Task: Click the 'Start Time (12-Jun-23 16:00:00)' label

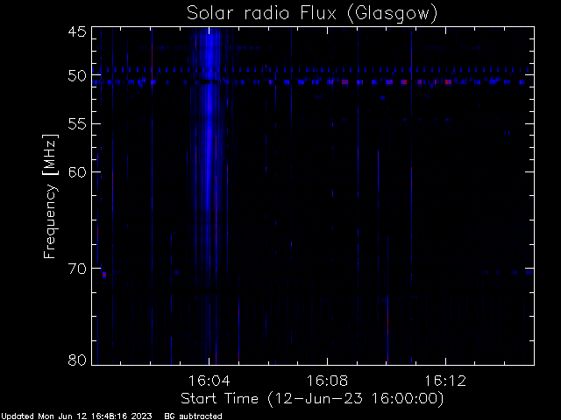Action: [x=312, y=399]
